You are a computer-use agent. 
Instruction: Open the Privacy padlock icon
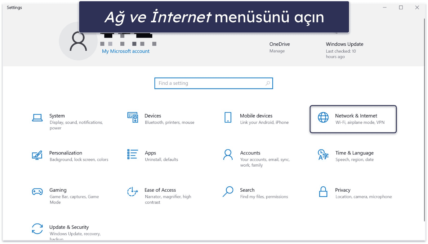click(323, 192)
